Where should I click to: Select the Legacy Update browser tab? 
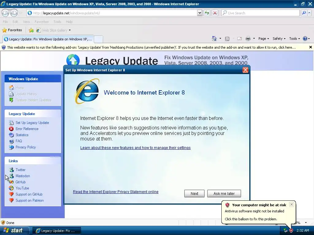point(48,39)
